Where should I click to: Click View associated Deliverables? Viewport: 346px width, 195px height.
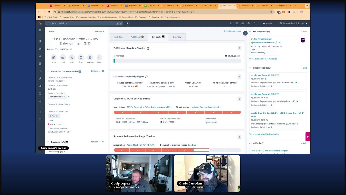tap(264, 134)
